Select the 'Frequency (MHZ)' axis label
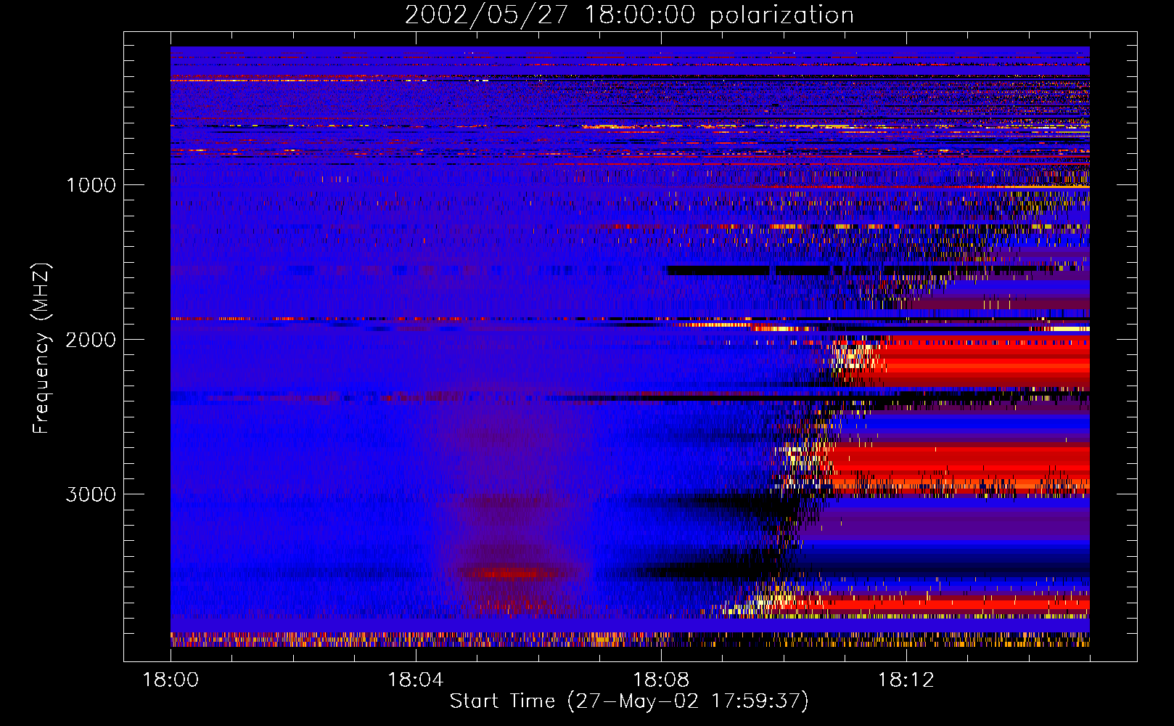 coord(41,348)
